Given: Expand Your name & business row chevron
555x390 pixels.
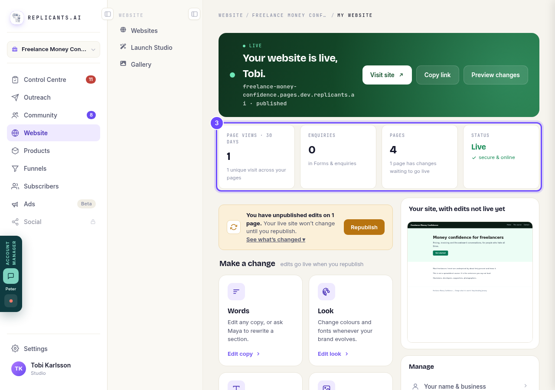Looking at the screenshot, I should point(526,386).
